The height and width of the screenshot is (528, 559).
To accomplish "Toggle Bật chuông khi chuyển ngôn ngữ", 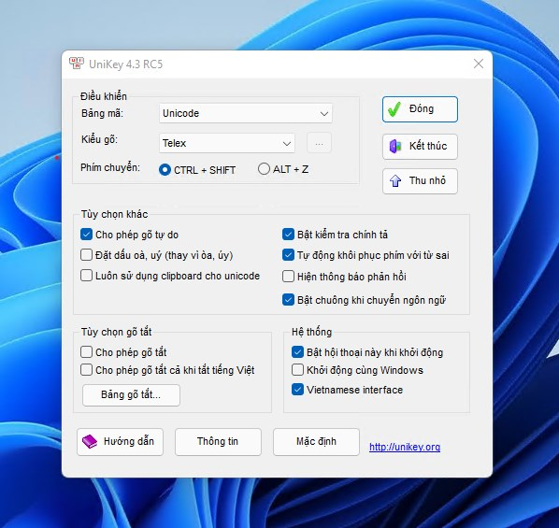I will [288, 300].
